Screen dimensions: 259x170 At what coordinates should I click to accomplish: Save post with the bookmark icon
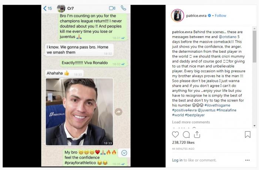click(248, 135)
